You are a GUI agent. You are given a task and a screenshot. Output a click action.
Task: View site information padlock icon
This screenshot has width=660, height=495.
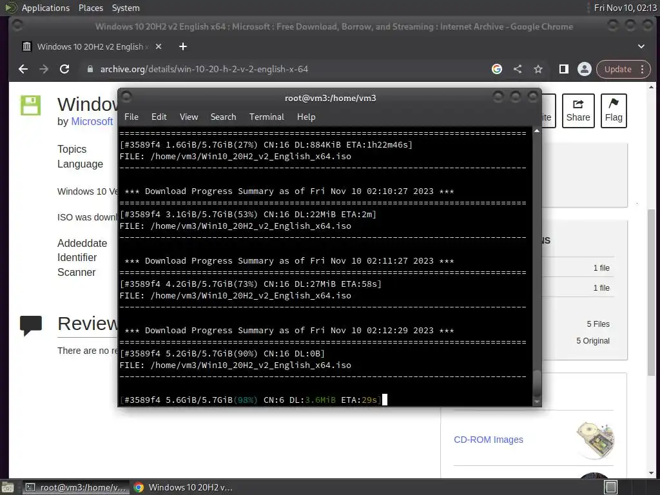pyautogui.click(x=90, y=69)
